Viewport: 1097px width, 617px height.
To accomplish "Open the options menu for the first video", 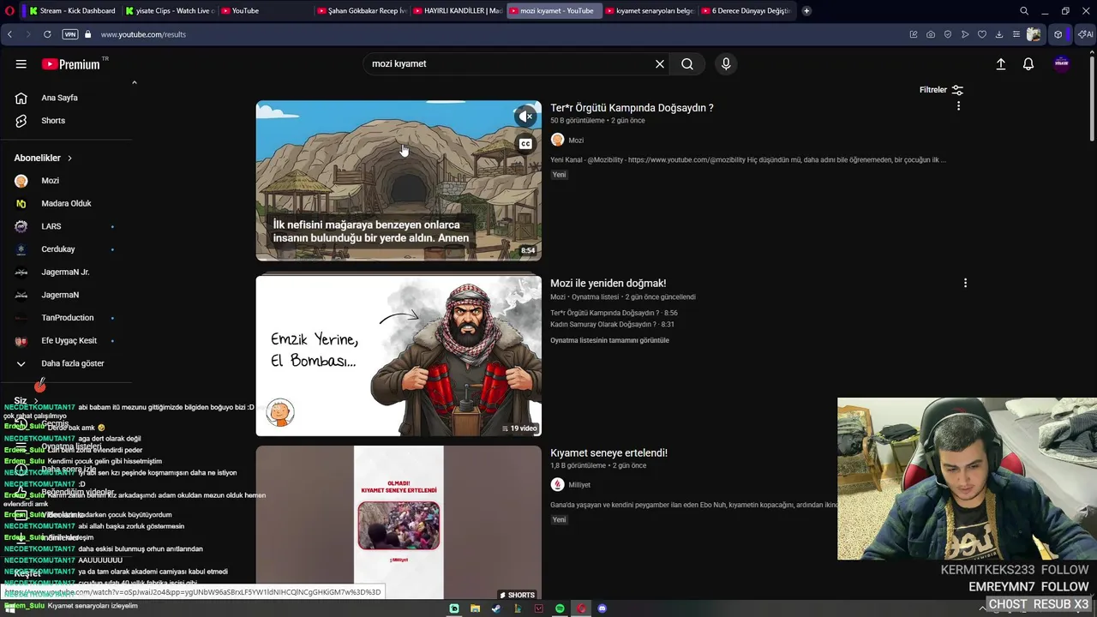I will [958, 106].
